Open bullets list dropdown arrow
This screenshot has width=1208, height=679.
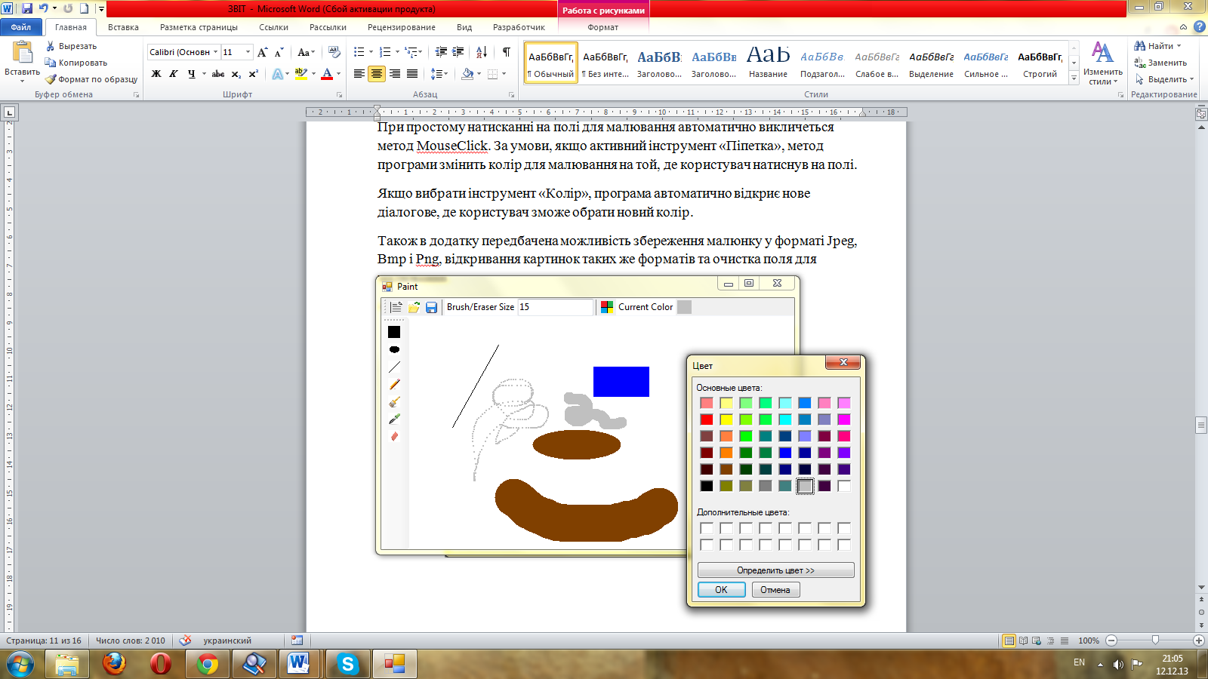pyautogui.click(x=371, y=52)
